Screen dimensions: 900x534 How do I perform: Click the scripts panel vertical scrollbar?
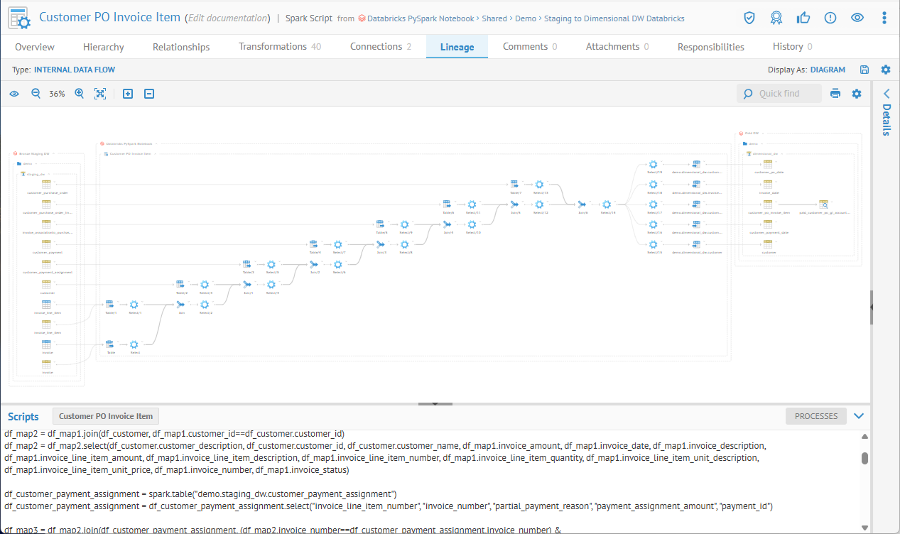click(x=864, y=458)
